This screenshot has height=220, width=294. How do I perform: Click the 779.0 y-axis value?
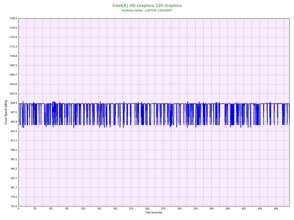[x=14, y=197]
